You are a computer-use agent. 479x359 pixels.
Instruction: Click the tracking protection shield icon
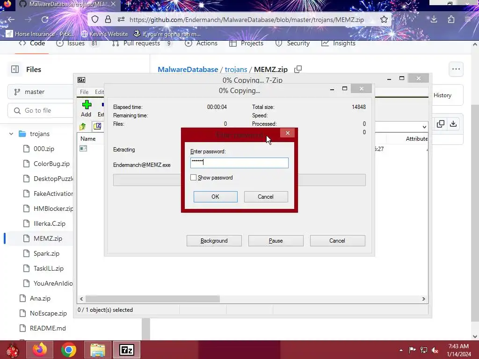[x=95, y=20]
